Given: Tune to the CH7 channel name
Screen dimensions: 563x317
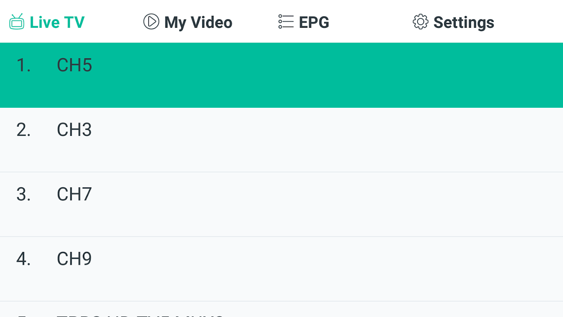Looking at the screenshot, I should pos(74,195).
